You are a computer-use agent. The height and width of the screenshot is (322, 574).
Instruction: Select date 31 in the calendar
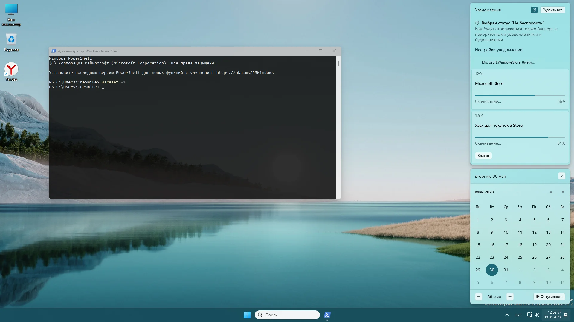506,270
